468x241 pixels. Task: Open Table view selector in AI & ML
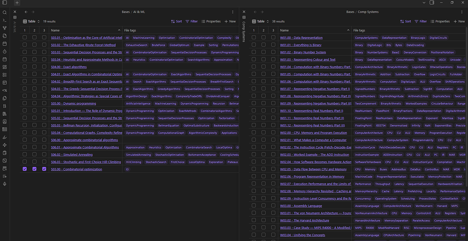[32, 22]
